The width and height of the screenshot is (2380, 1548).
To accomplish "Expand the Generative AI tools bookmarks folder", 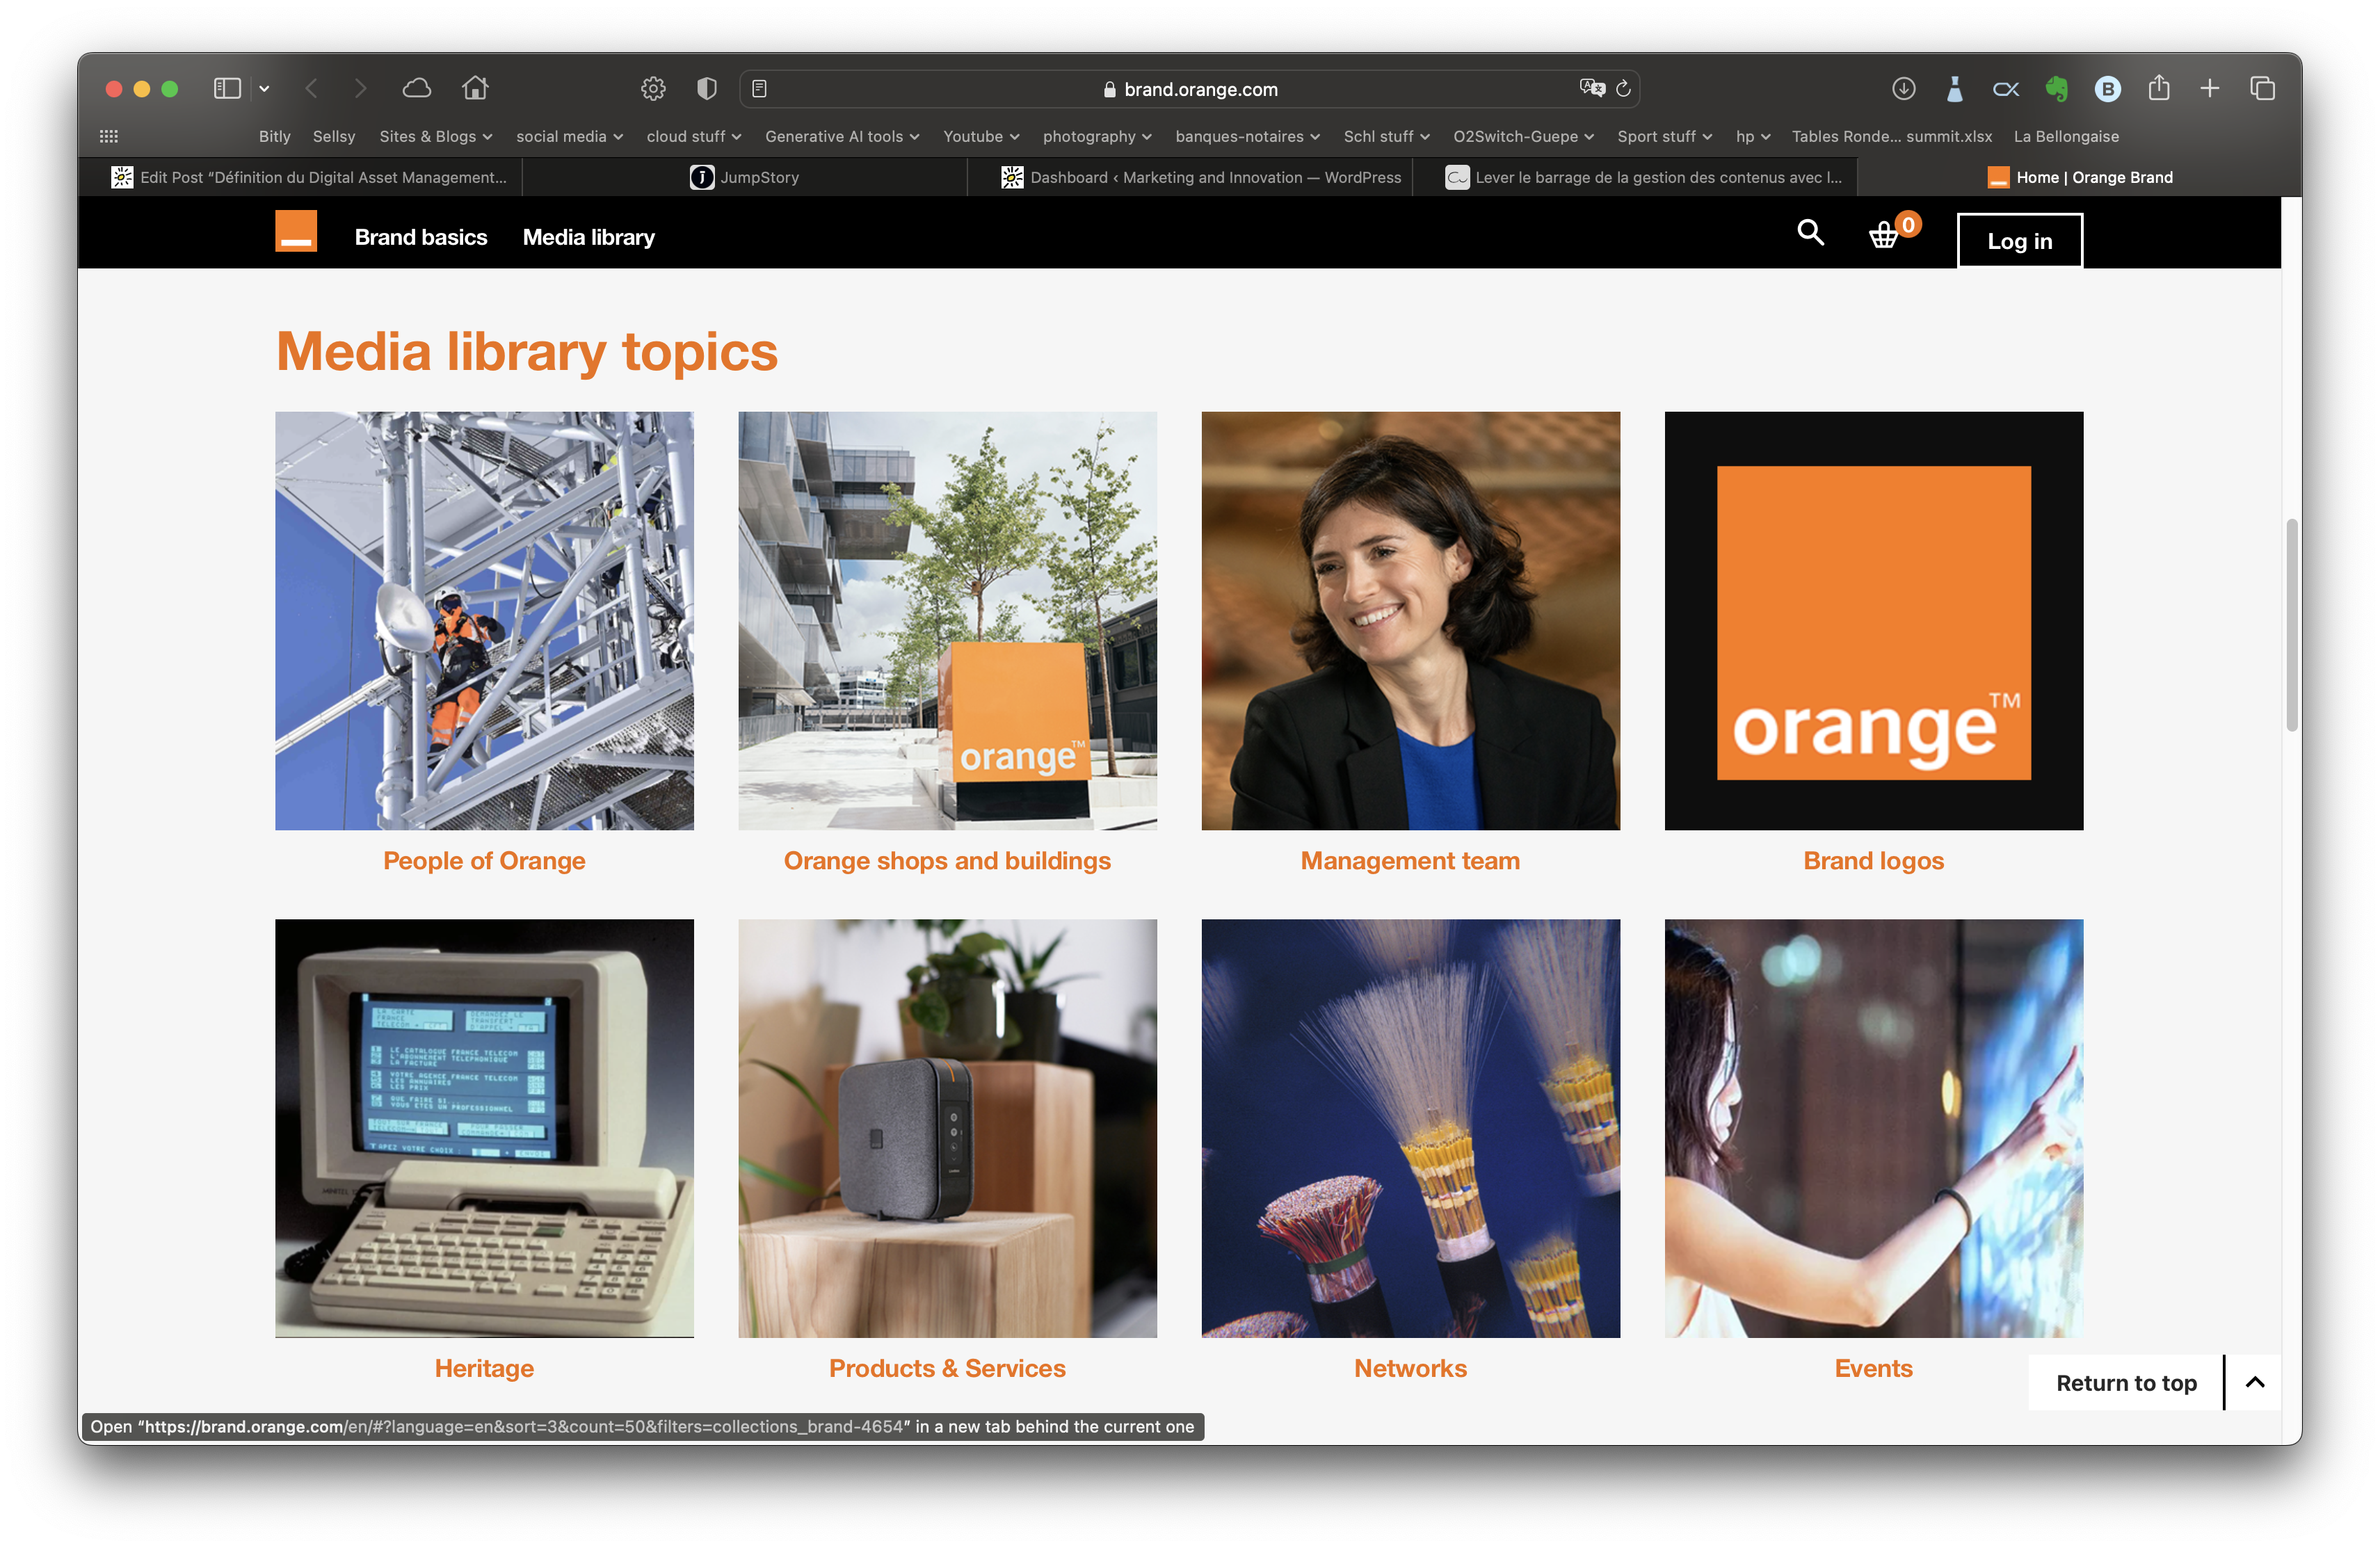I will click(842, 136).
